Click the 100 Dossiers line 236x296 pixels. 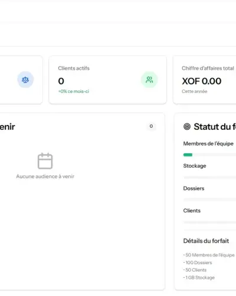click(x=198, y=262)
